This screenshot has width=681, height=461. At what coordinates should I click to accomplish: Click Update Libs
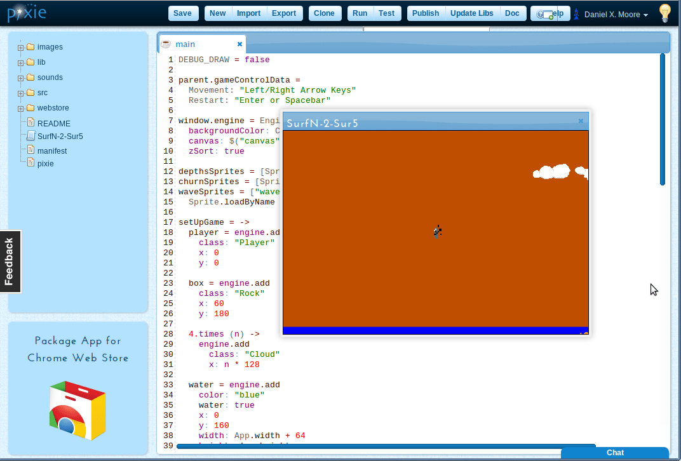pyautogui.click(x=472, y=13)
